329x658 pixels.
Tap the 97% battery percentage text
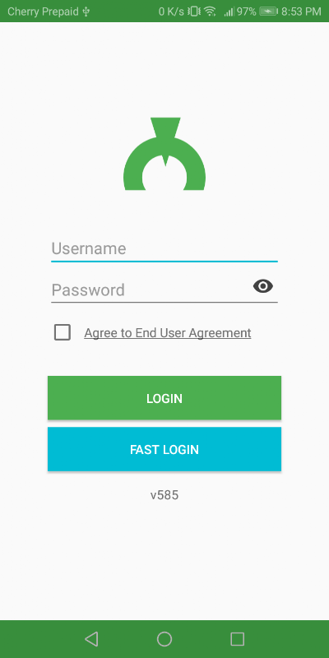coord(246,12)
